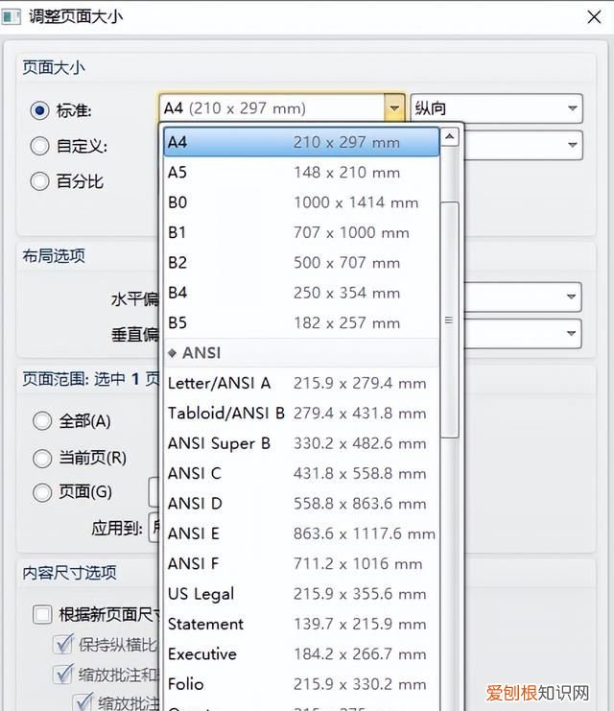This screenshot has width=614, height=711.
Task: Pick ANSI C paper size
Action: 301,473
